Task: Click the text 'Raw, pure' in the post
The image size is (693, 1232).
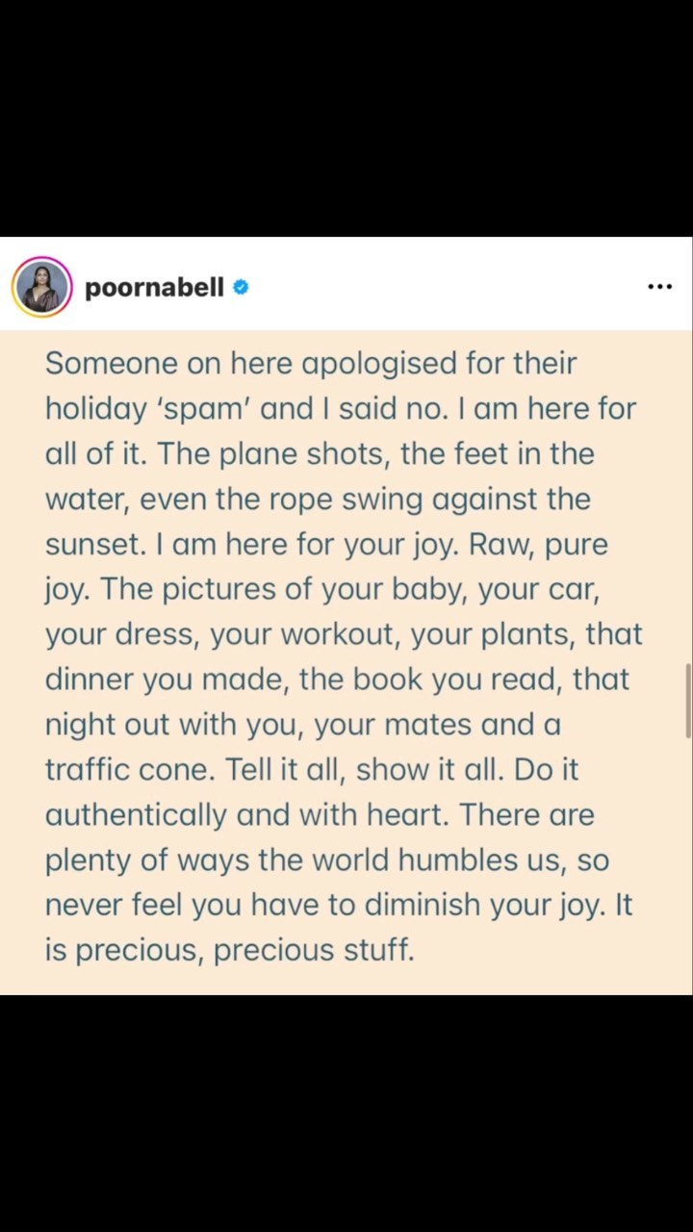Action: coord(539,545)
